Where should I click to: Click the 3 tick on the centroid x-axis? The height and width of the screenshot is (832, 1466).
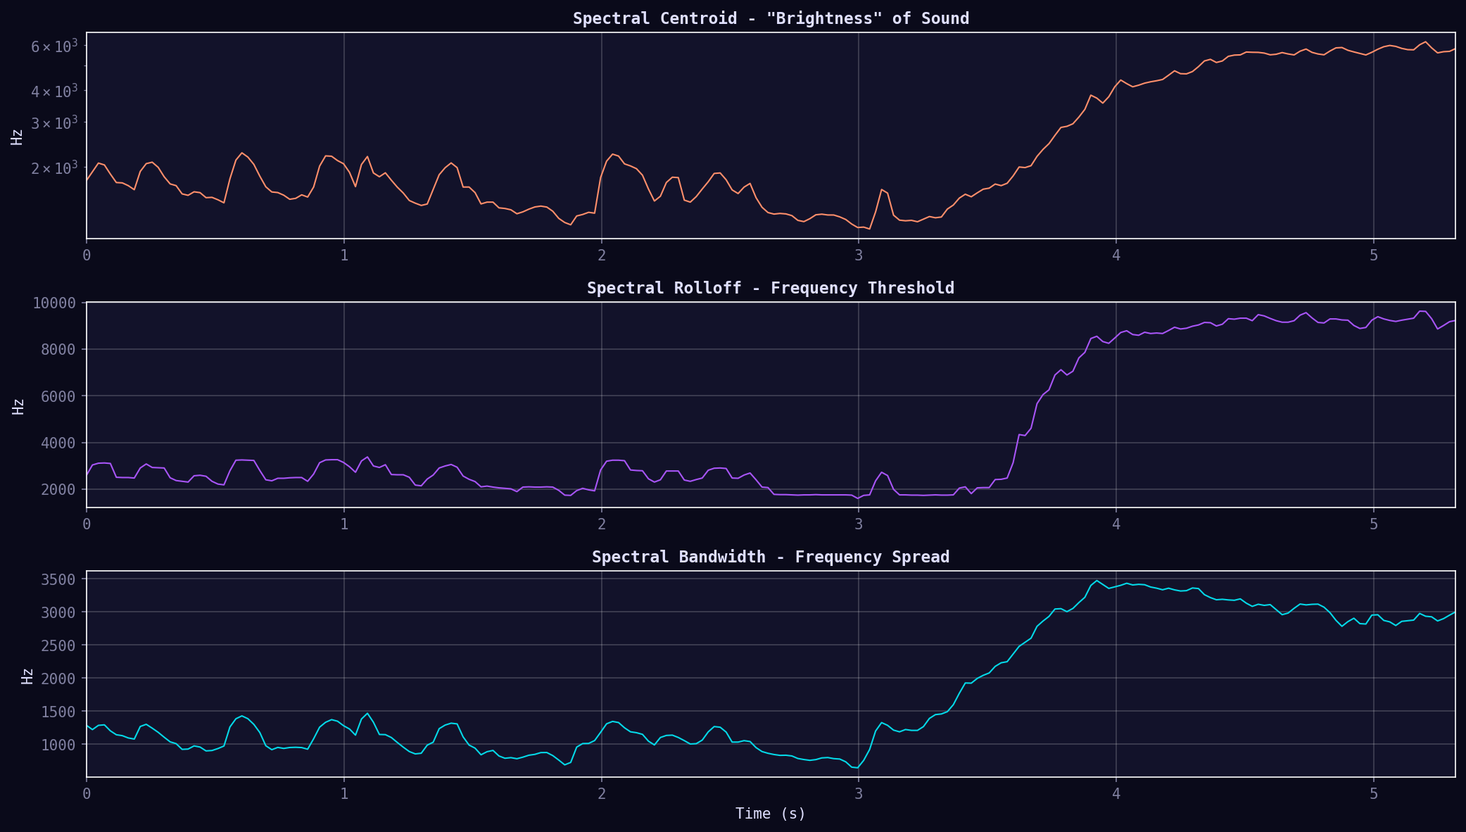tap(859, 256)
